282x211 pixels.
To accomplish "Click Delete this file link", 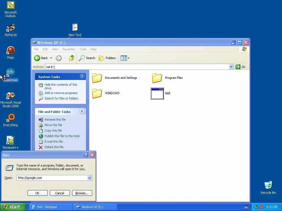I will pyautogui.click(x=54, y=147).
